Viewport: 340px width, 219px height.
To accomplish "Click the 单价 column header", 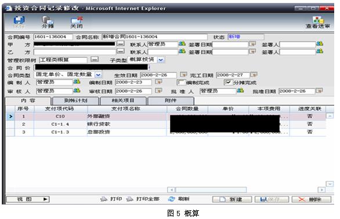I will tap(229, 109).
